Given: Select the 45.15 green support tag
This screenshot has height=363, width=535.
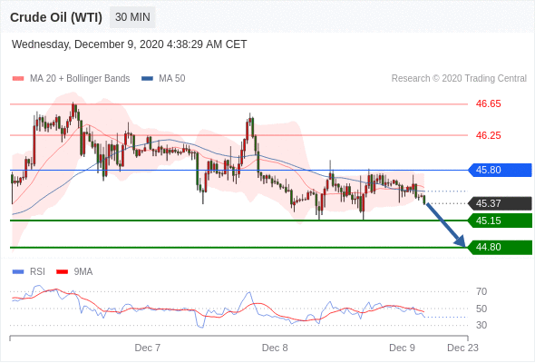Looking at the screenshot, I should tap(500, 221).
